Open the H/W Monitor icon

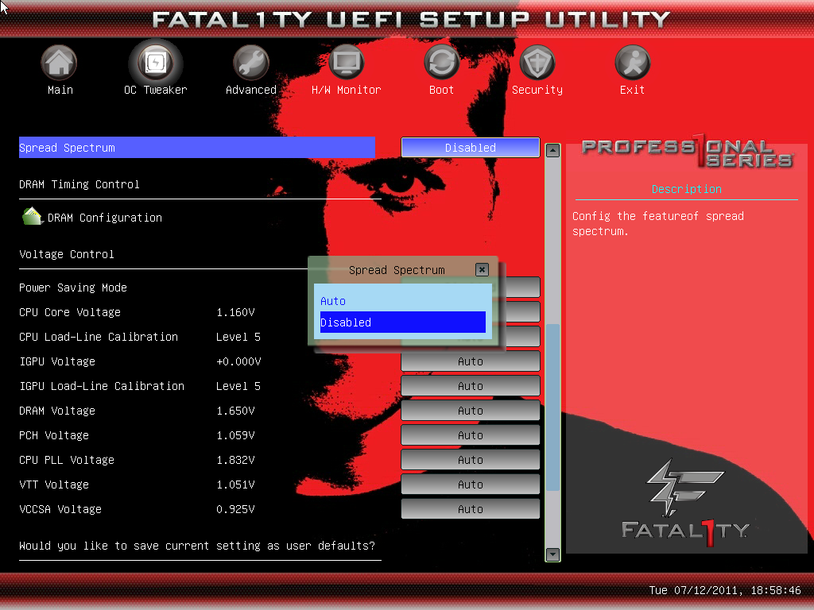pyautogui.click(x=346, y=63)
